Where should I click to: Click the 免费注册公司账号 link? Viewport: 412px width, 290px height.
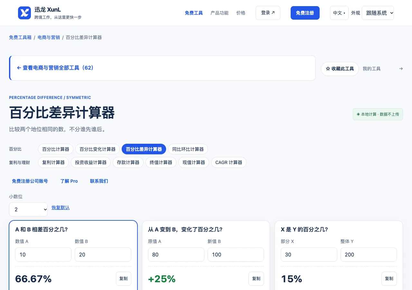[30, 181]
